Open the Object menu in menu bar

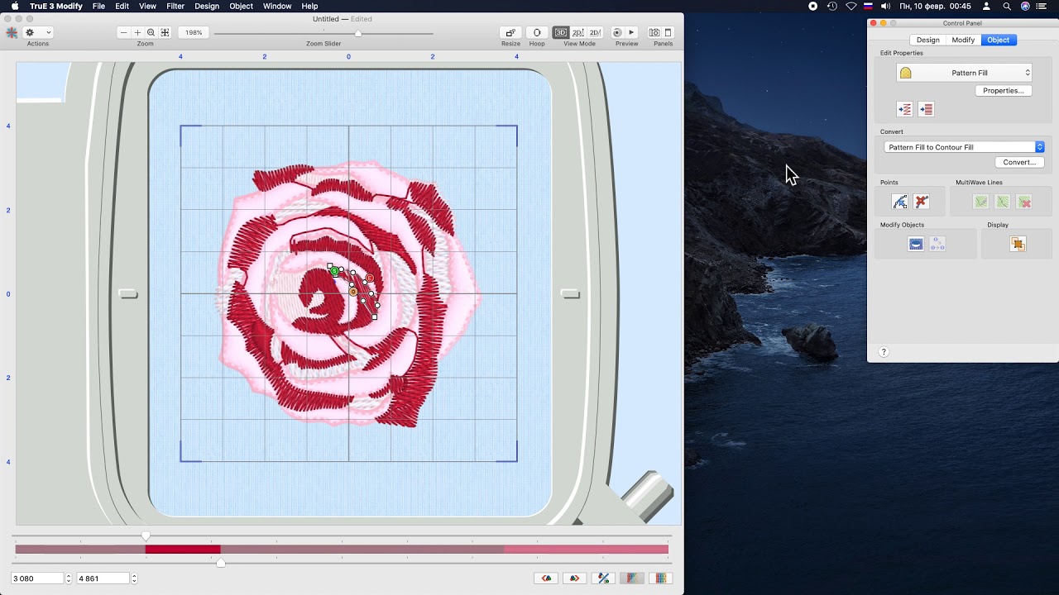tap(241, 6)
